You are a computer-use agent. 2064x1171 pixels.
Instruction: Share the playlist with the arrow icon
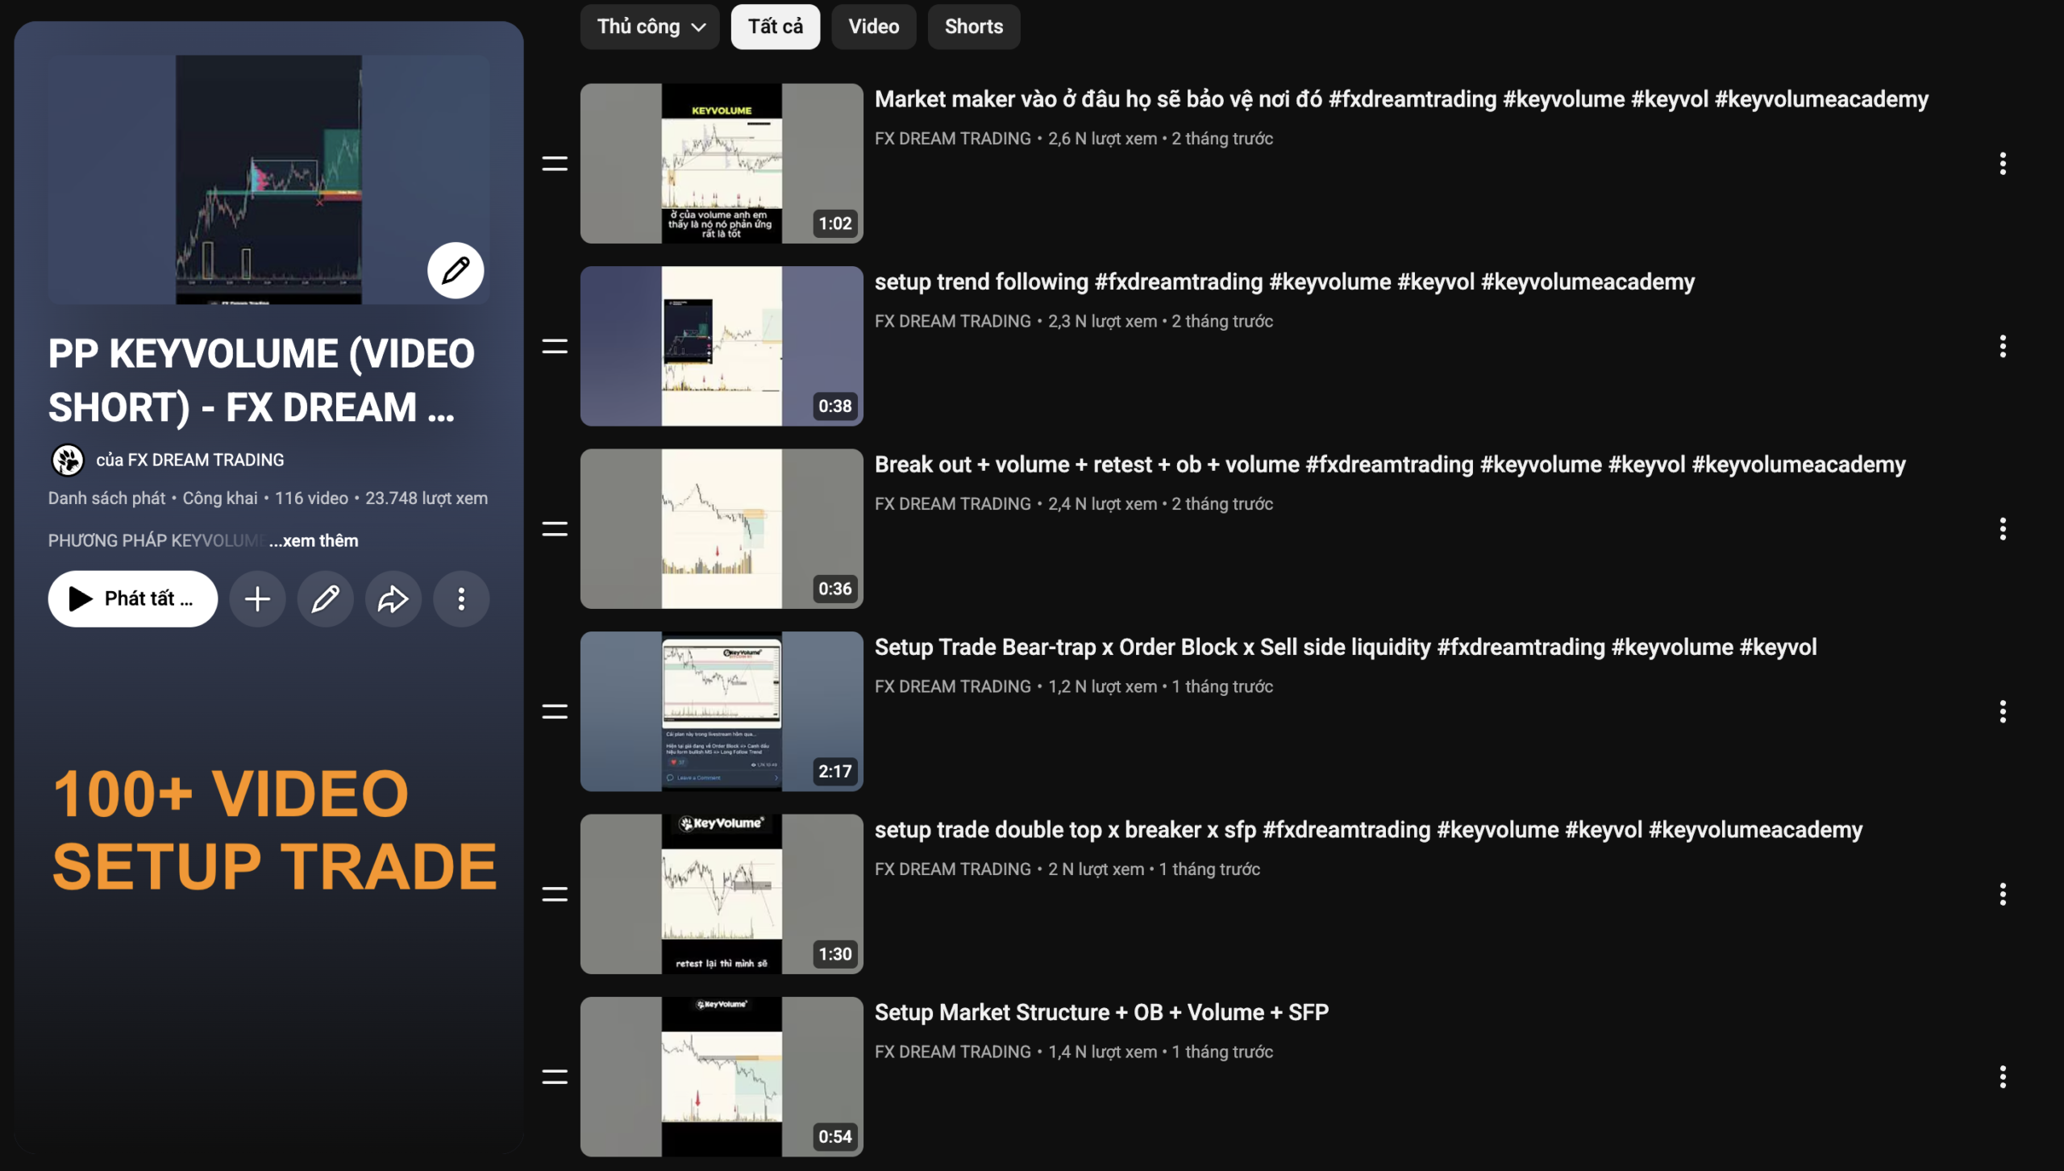[x=393, y=598]
